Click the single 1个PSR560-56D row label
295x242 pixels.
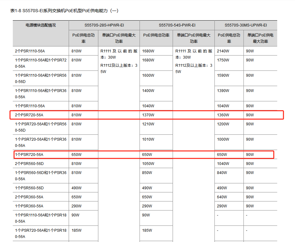29,188
